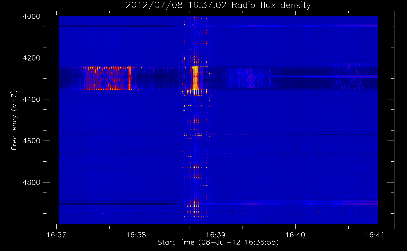Select the 4800 frequency tick label

tap(31, 182)
